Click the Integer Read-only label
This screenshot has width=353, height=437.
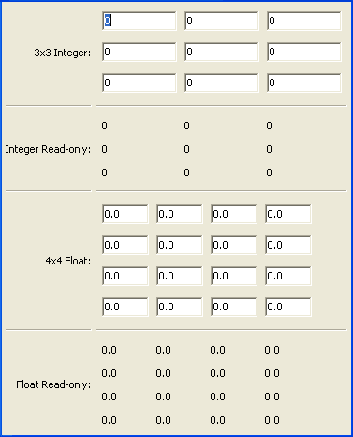click(48, 149)
